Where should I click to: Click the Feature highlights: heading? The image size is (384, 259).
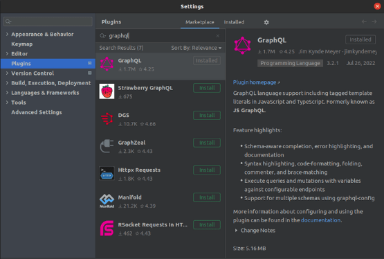coord(257,130)
